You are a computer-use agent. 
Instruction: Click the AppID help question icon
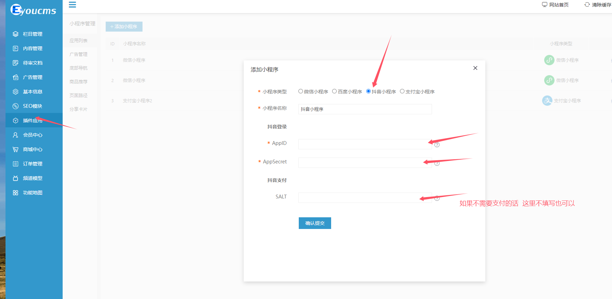tap(437, 145)
